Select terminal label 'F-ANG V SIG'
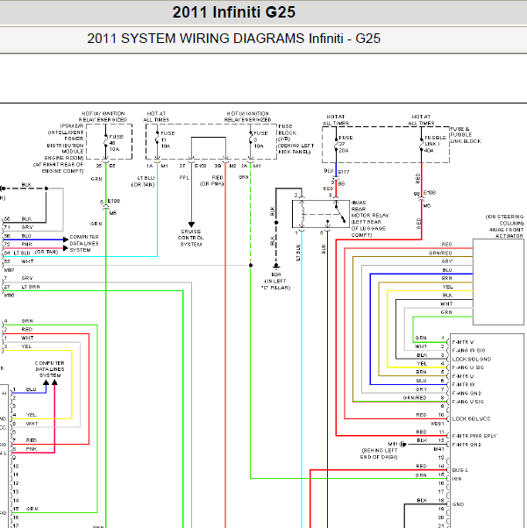This screenshot has height=528, width=527. [x=467, y=402]
